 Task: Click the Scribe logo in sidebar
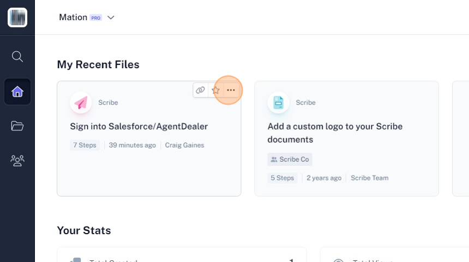tap(17, 17)
